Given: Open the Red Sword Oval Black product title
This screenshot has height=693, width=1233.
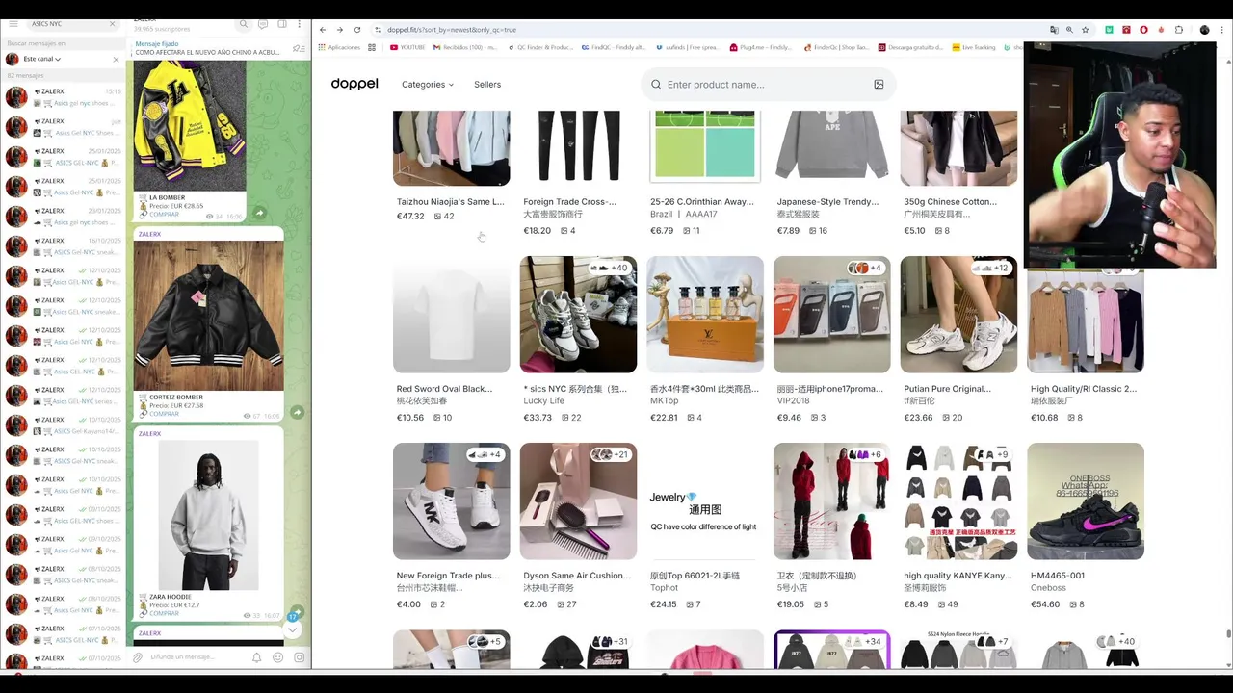Looking at the screenshot, I should coord(444,389).
